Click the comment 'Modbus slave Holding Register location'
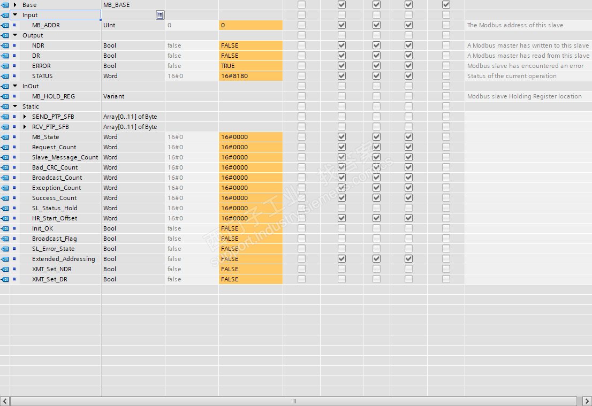The height and width of the screenshot is (406, 592). [525, 97]
